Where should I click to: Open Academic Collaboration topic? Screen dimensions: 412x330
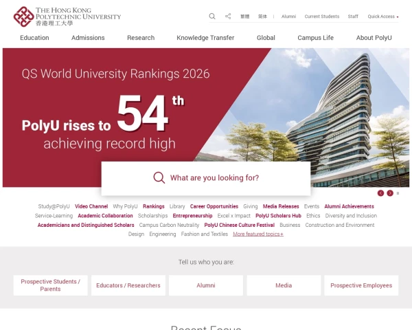[x=105, y=216]
